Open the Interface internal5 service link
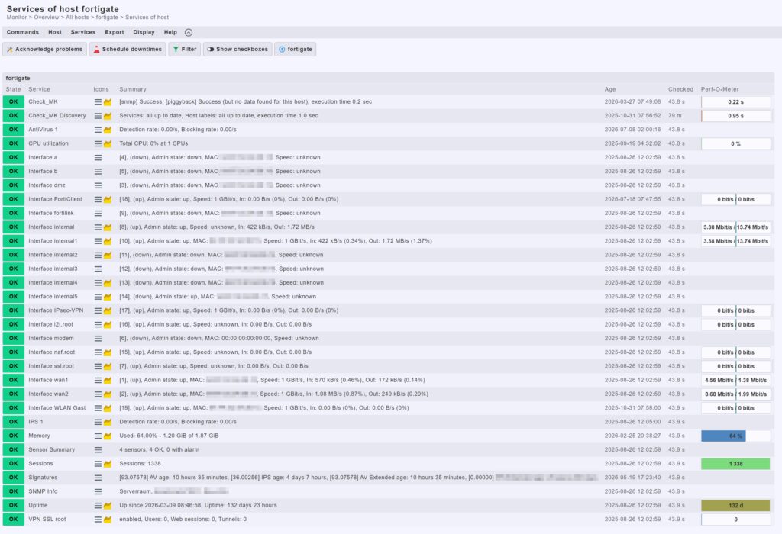Viewport: 782px width, 534px height. pyautogui.click(x=53, y=297)
